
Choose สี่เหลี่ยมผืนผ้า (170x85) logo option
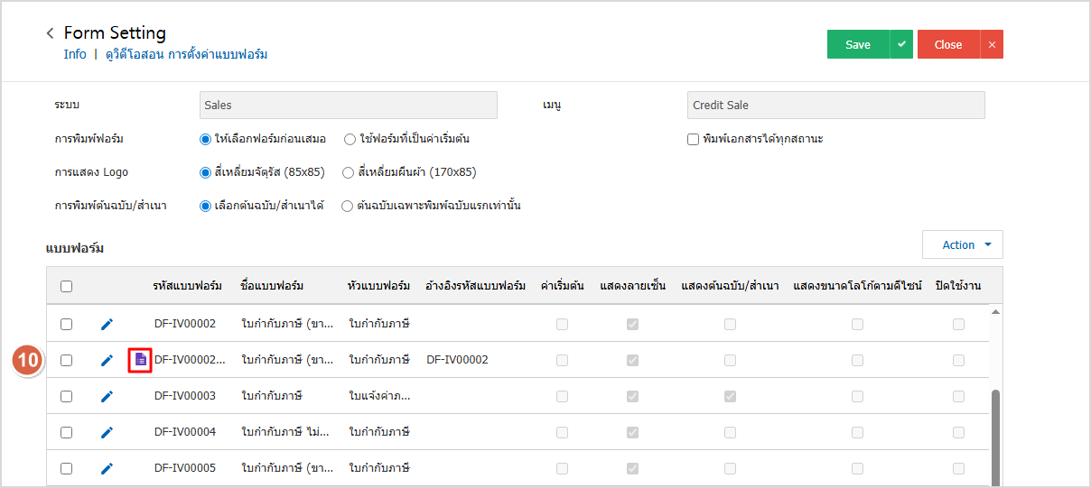(x=348, y=172)
